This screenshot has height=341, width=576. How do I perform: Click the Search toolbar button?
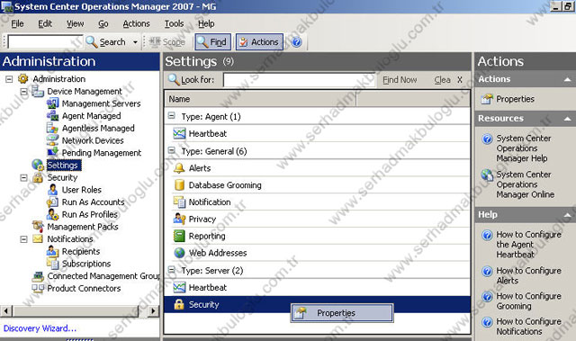[106, 42]
